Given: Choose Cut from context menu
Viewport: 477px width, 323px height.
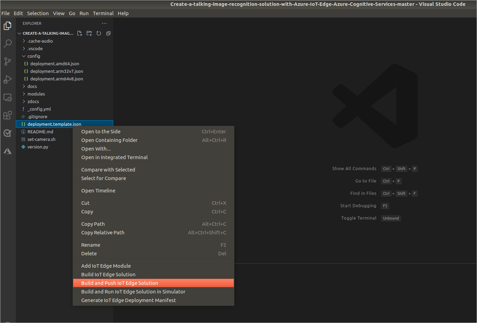Looking at the screenshot, I should click(x=153, y=203).
